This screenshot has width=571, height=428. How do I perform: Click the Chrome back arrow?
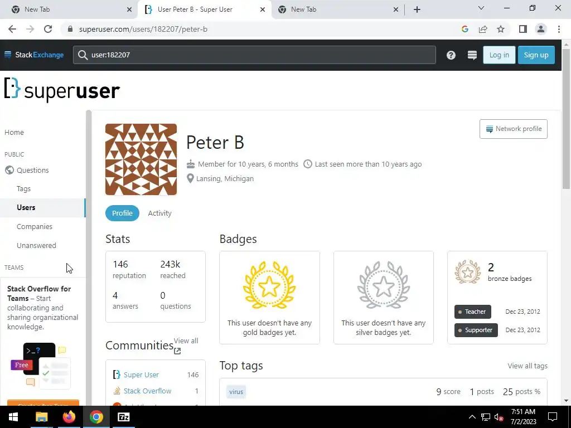[x=12, y=29]
